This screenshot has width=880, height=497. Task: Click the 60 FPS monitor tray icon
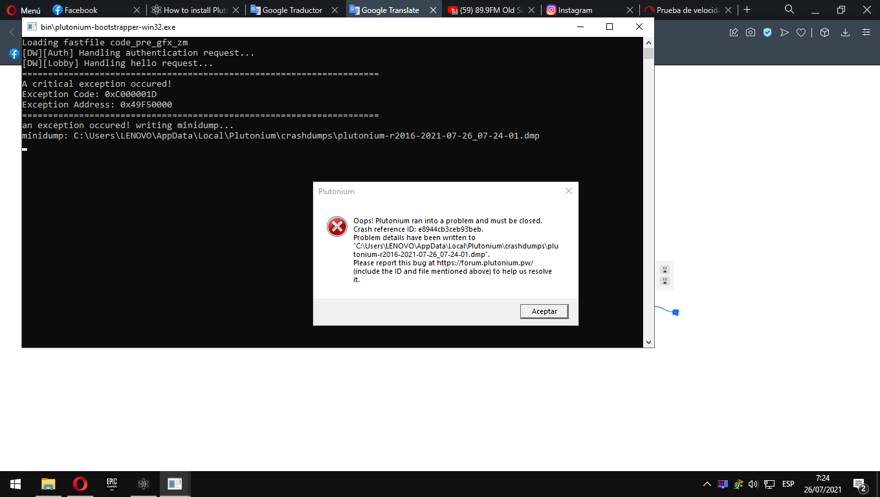723,484
